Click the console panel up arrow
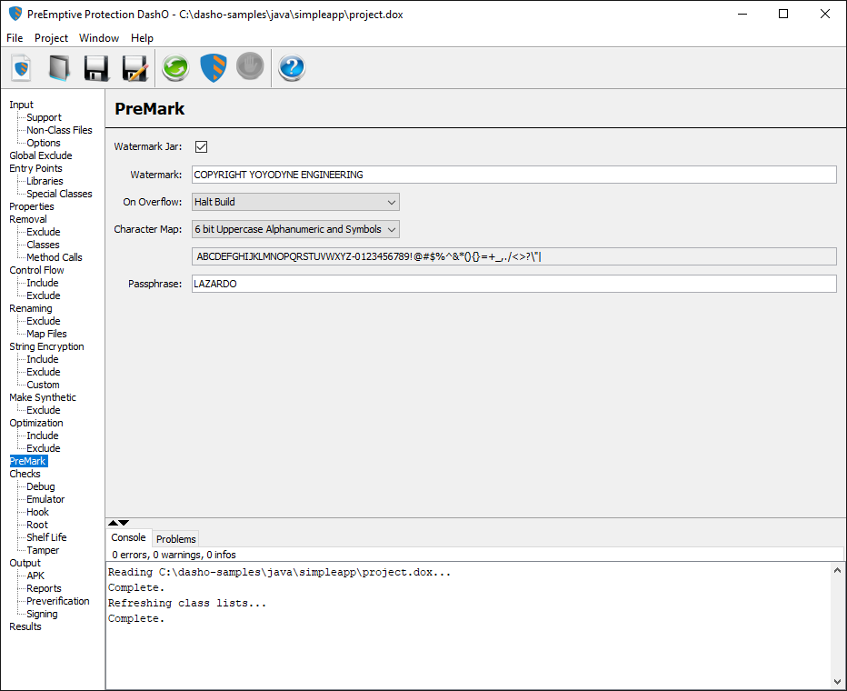The width and height of the screenshot is (847, 691). click(113, 523)
